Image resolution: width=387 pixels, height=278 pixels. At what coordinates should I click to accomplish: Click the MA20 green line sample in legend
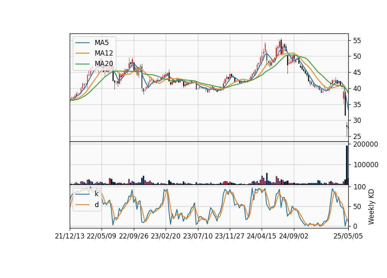[x=82, y=64]
